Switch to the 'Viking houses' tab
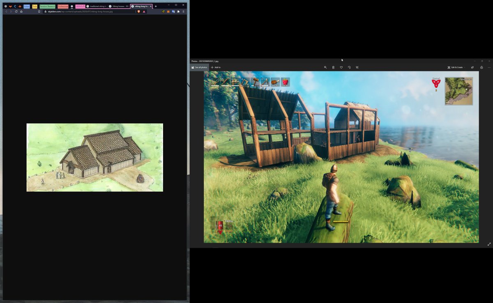Screen dimensions: 493x303 point(119,6)
